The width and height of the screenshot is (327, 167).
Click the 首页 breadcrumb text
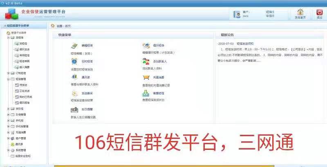pos(68,26)
